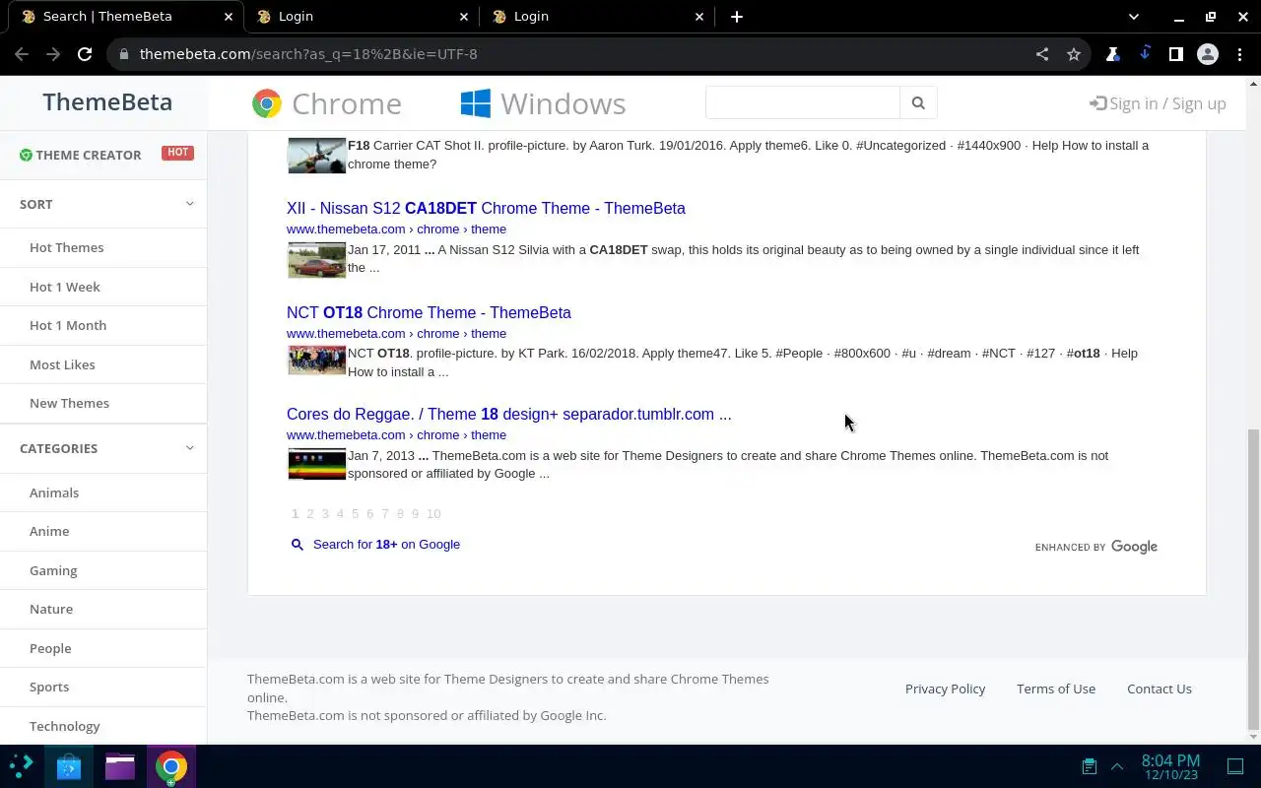Screen dimensions: 1261x788
Task: Open the flask extension icon
Action: click(x=1113, y=54)
